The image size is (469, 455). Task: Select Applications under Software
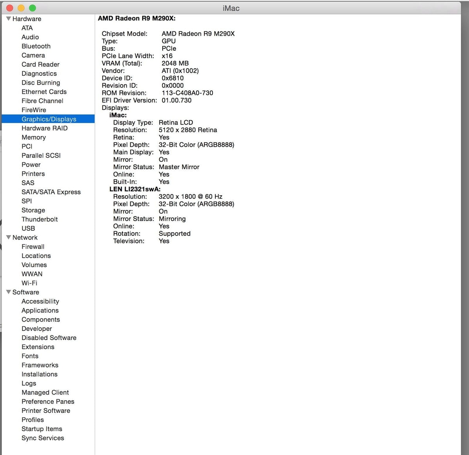pos(40,310)
